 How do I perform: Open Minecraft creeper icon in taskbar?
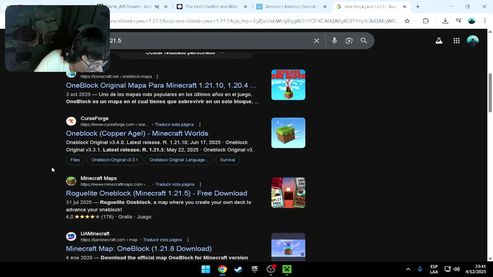tap(287, 269)
